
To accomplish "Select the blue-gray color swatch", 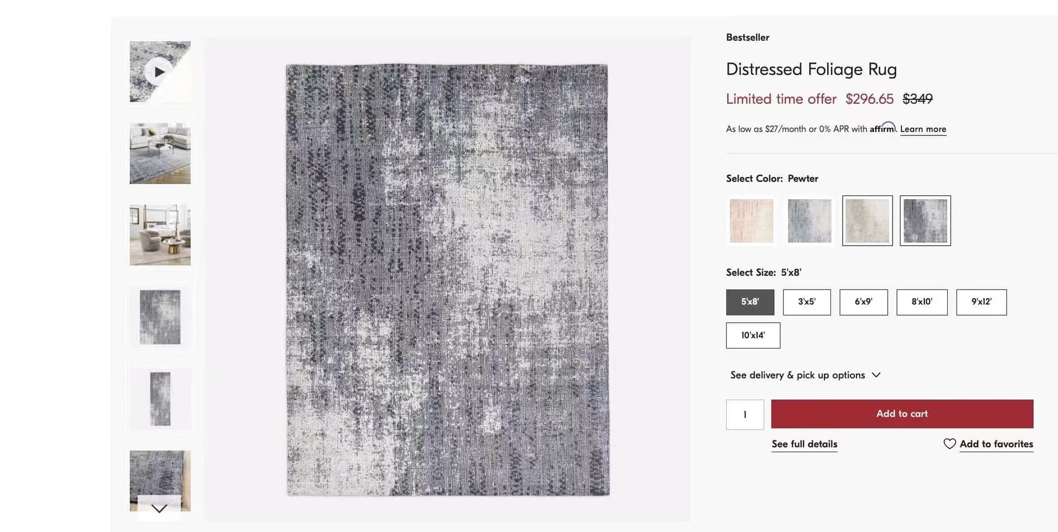I will pyautogui.click(x=809, y=221).
